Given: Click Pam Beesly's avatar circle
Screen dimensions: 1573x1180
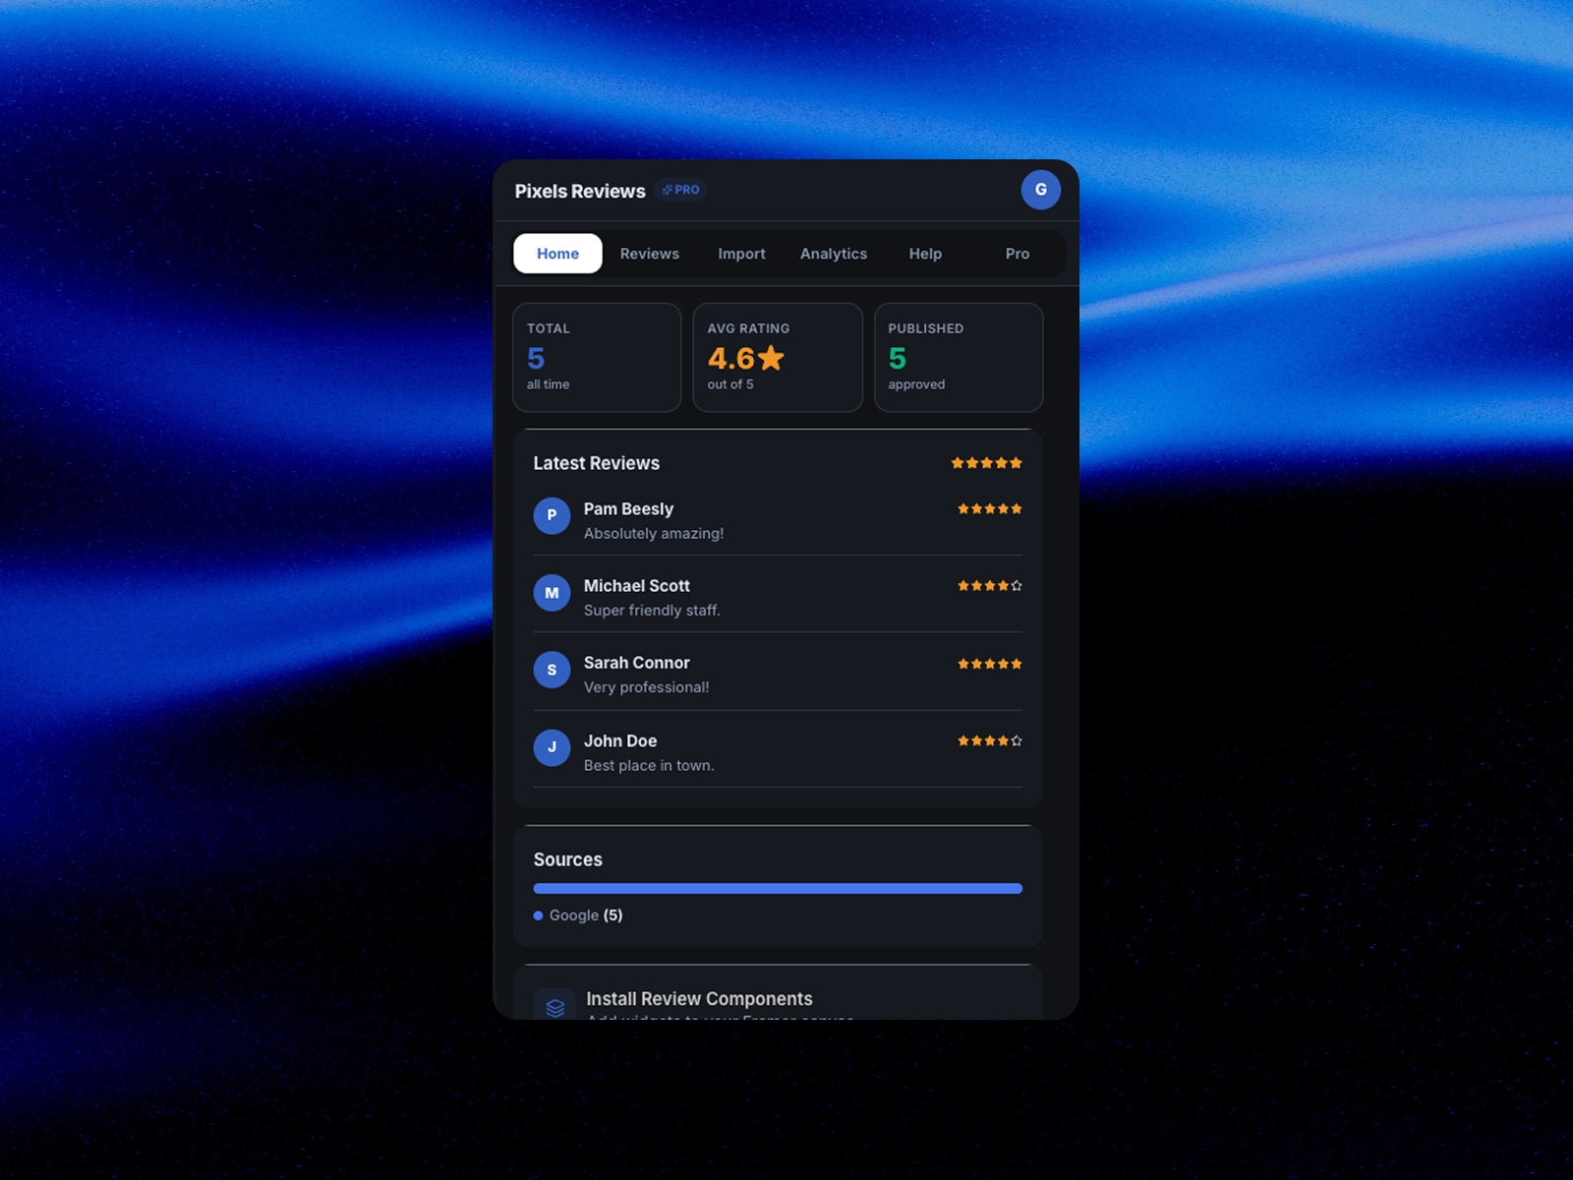Looking at the screenshot, I should tap(552, 515).
